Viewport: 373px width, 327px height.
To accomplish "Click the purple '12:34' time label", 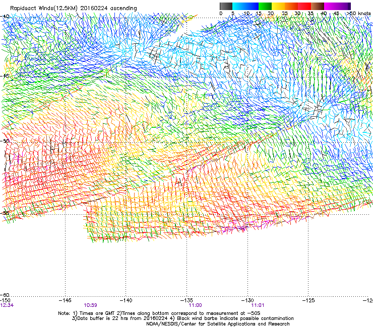I will pyautogui.click(x=7, y=305).
